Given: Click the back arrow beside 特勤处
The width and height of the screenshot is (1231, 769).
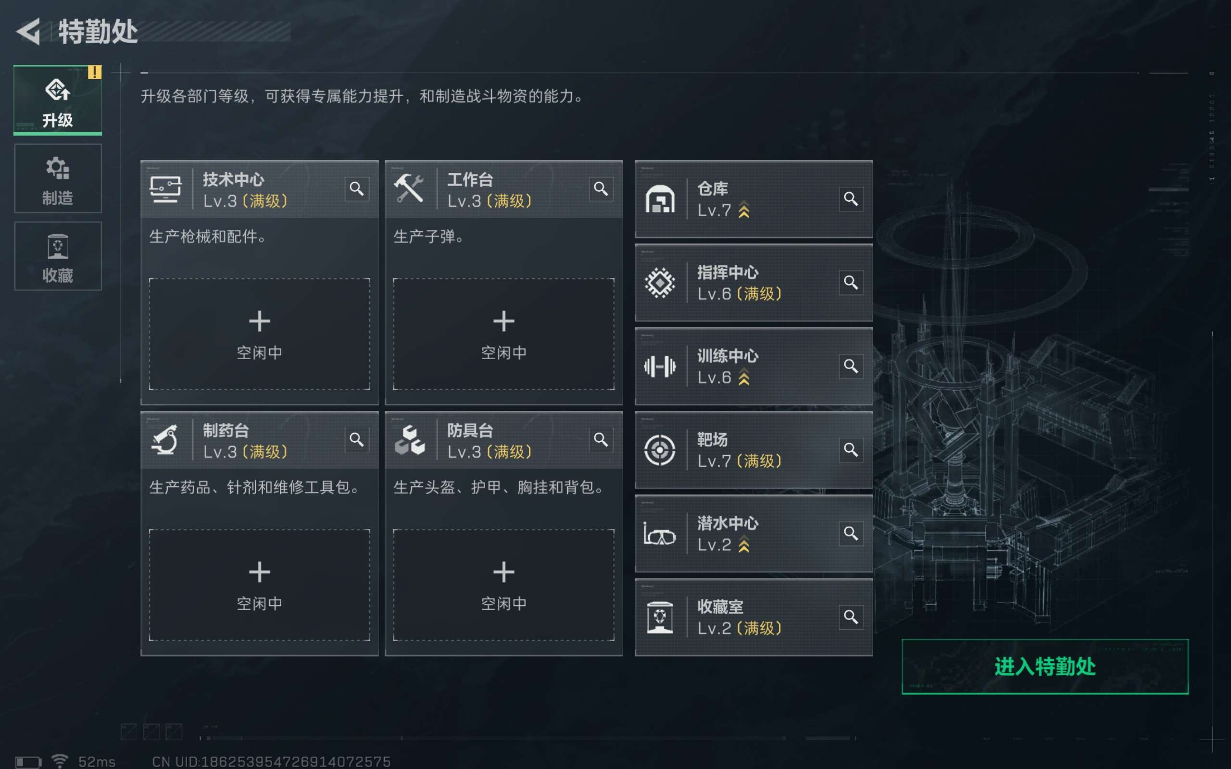Looking at the screenshot, I should [x=29, y=32].
